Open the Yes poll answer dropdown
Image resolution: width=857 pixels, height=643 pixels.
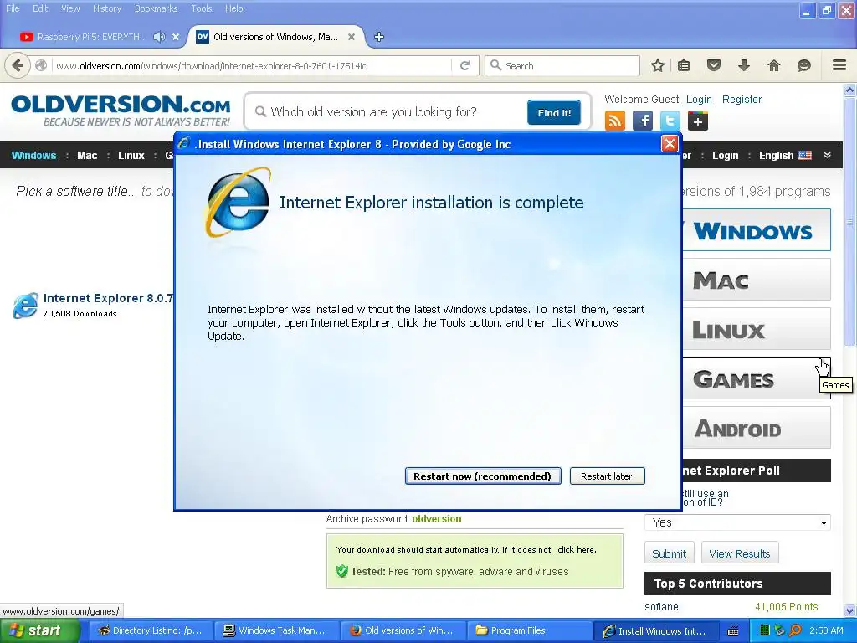[737, 522]
